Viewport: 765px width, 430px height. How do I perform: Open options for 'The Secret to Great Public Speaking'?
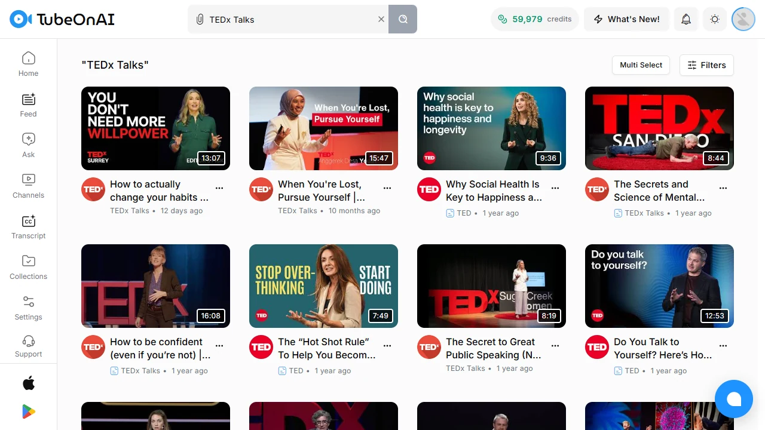pyautogui.click(x=555, y=346)
